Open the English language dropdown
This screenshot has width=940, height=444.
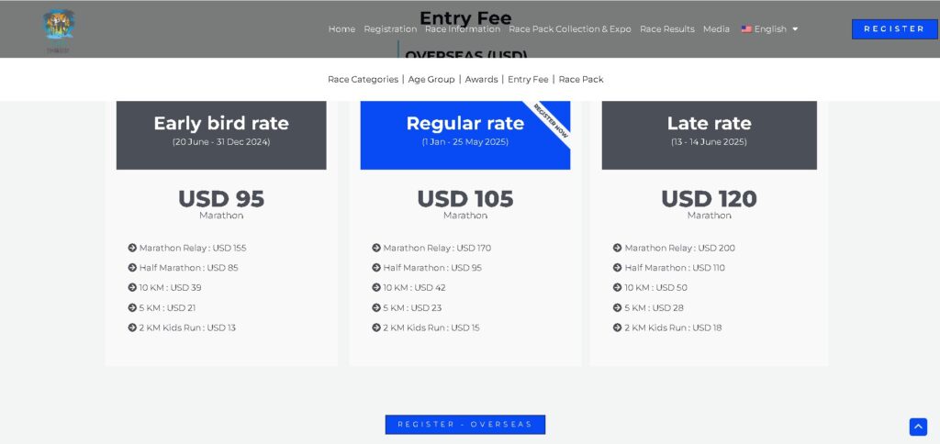(x=770, y=28)
